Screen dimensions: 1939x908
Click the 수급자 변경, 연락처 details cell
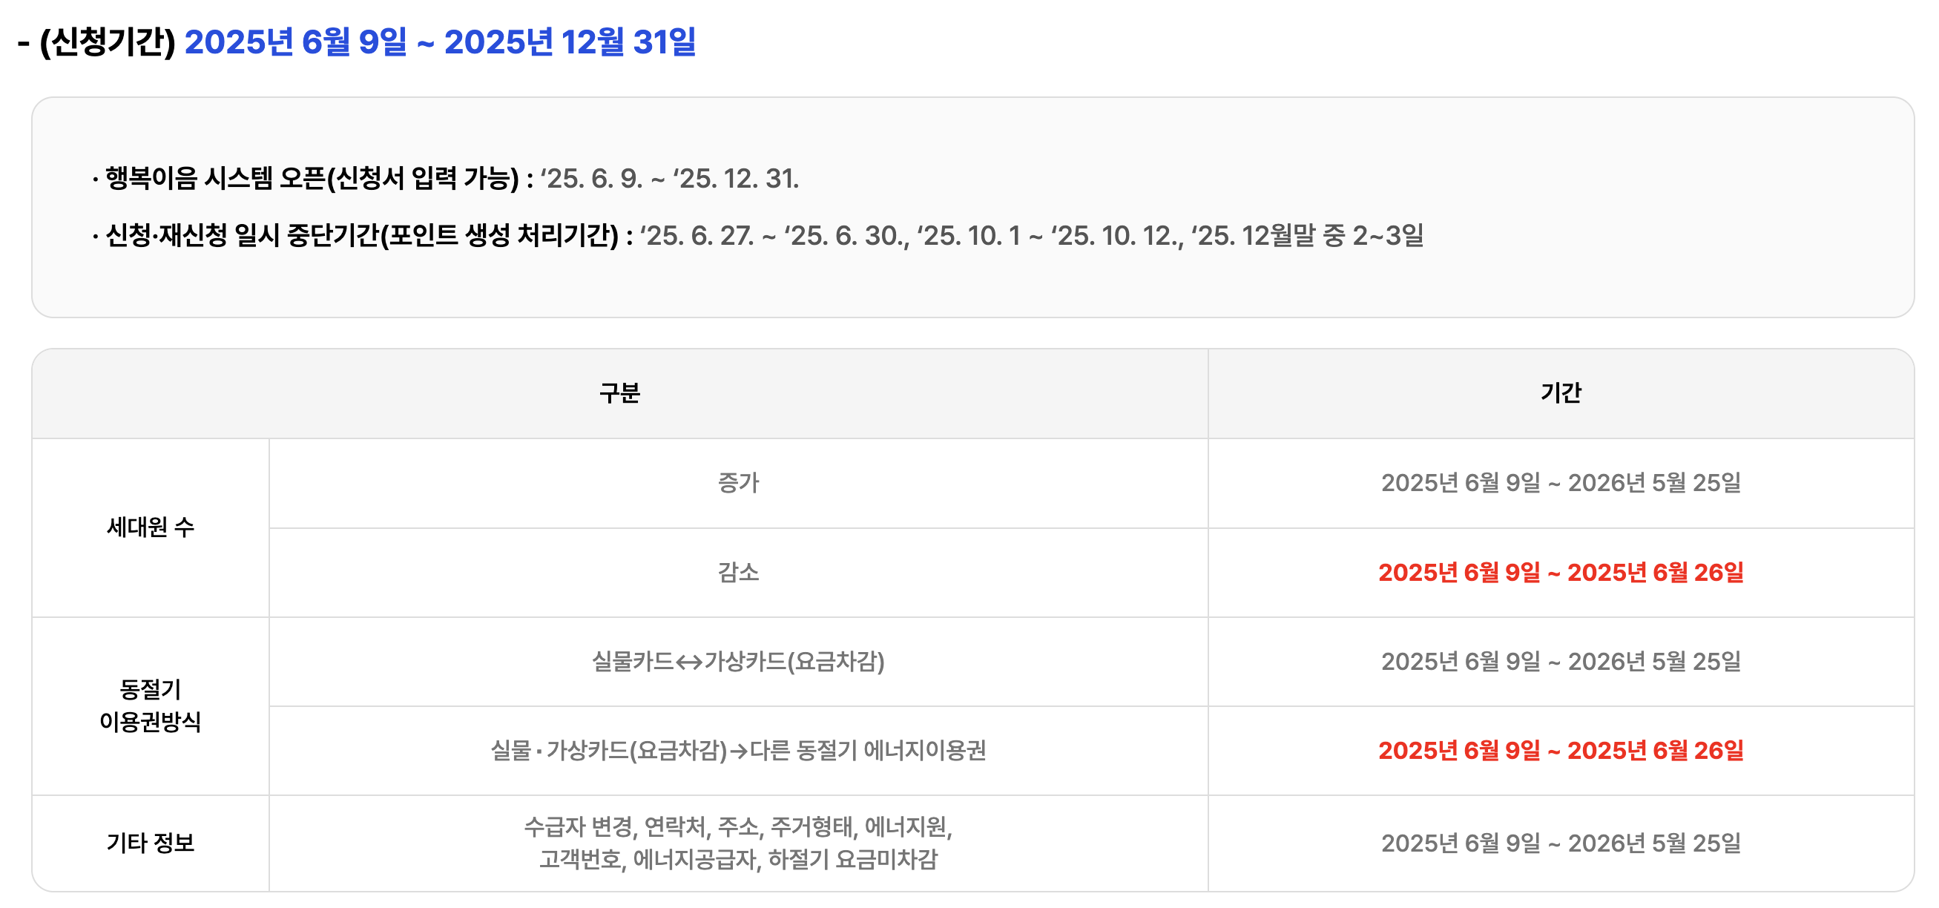click(x=738, y=843)
